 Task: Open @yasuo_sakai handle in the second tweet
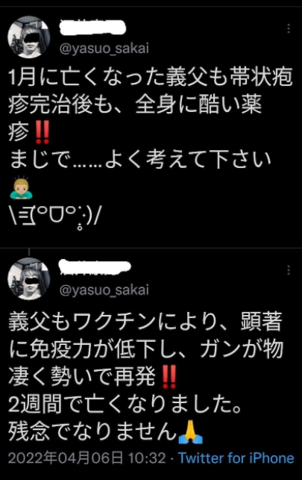104,290
